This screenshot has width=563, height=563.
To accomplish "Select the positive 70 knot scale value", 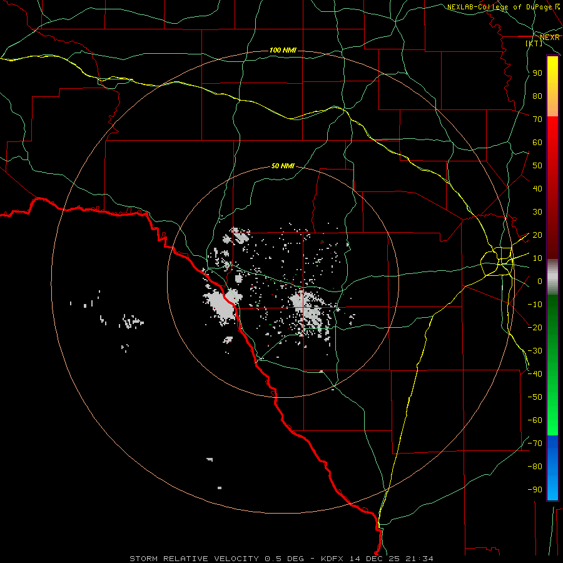I will click(537, 119).
